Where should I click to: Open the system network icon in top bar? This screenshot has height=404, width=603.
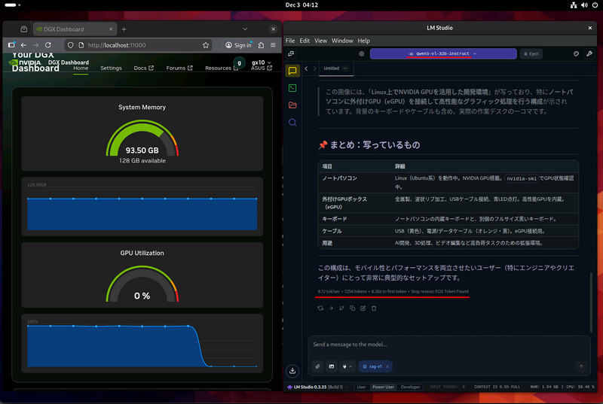click(574, 5)
